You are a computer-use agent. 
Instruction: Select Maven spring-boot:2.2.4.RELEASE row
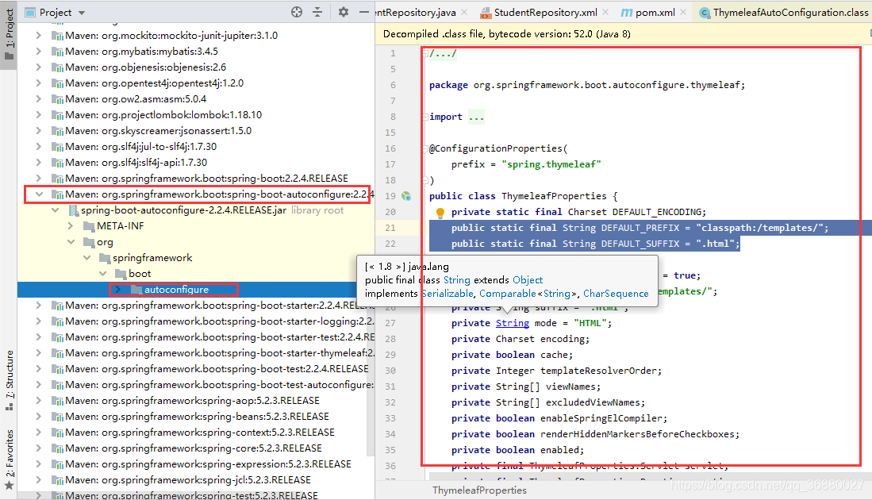pyautogui.click(x=196, y=178)
